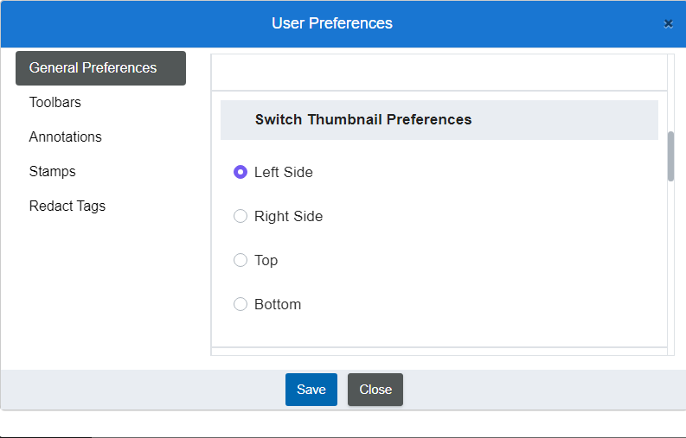Set thumbnails to Top
686x438 pixels.
[240, 260]
